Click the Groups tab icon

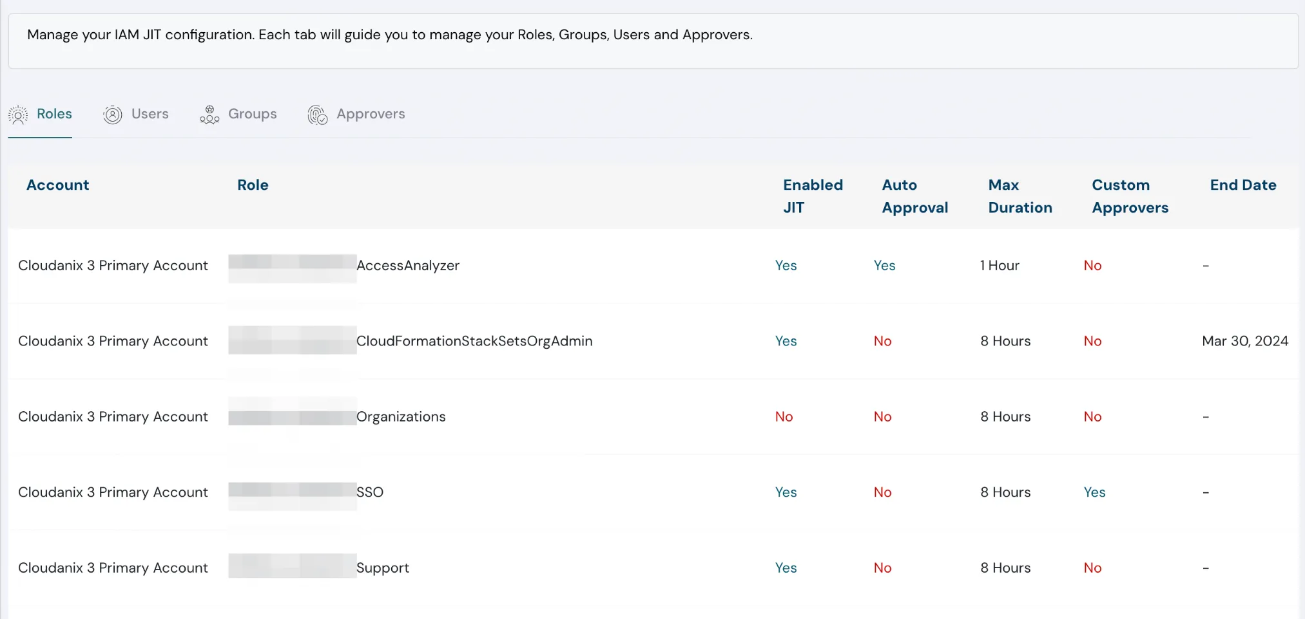point(209,115)
